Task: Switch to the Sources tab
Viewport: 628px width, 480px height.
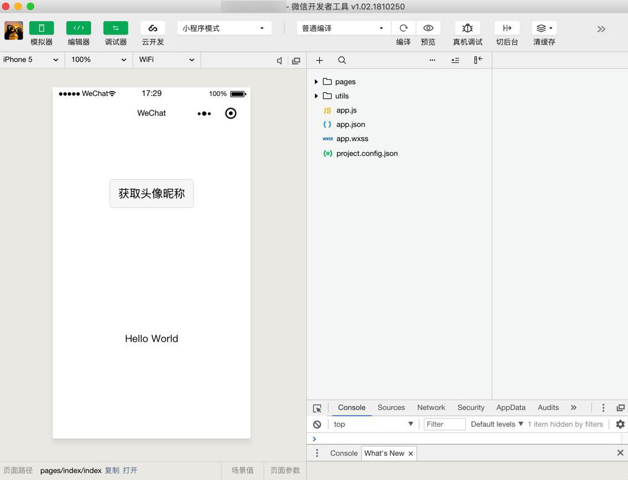Action: coord(391,408)
